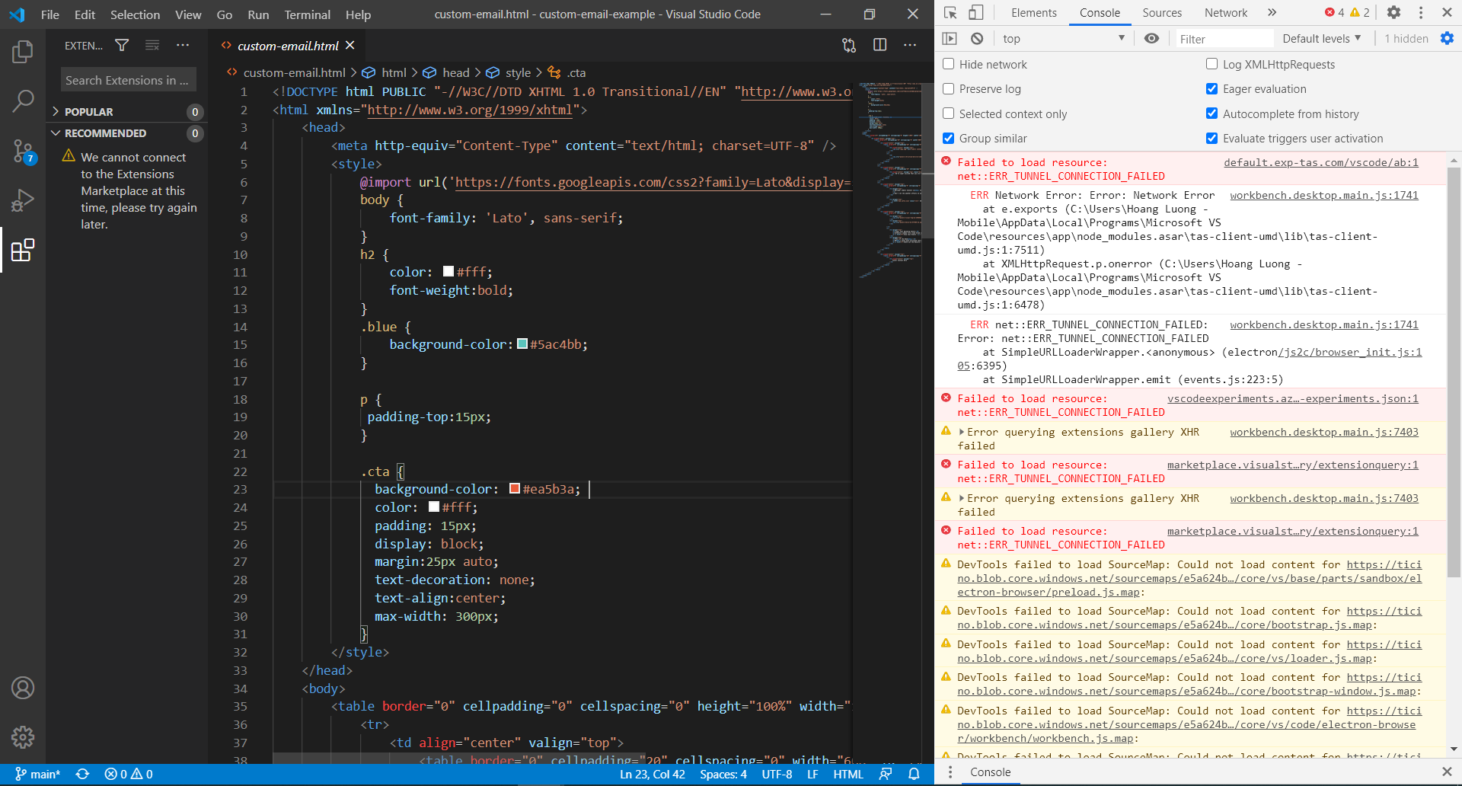This screenshot has height=786, width=1462.
Task: Open the Run and Debug view
Action: click(x=24, y=200)
